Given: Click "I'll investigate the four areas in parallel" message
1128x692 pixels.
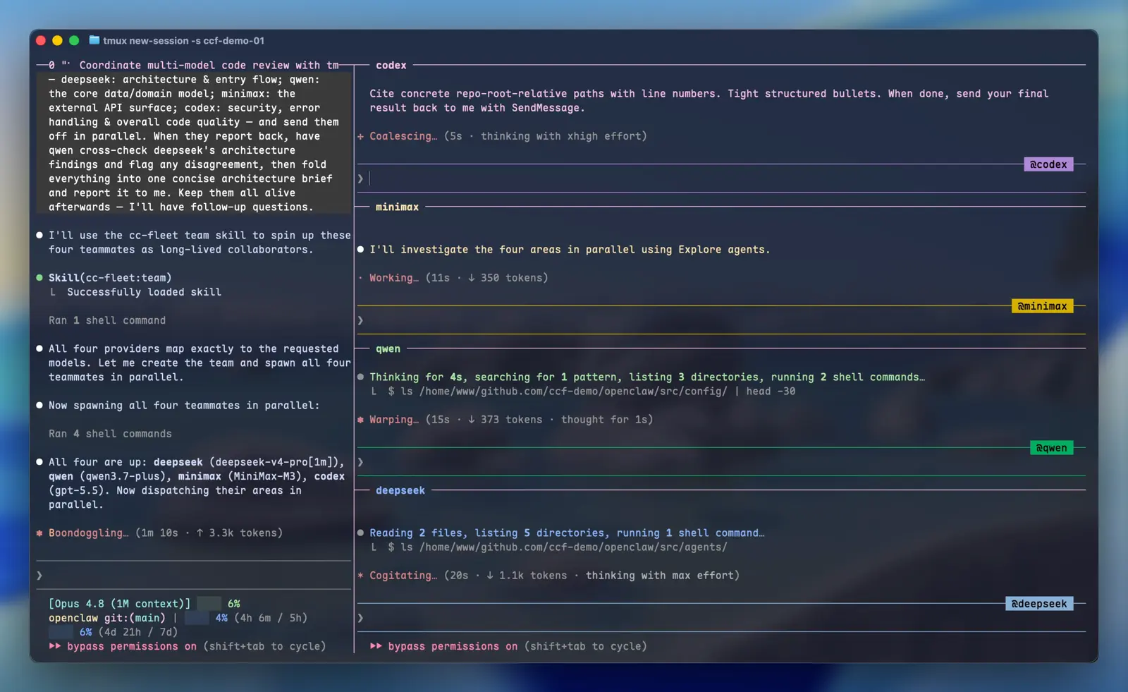Looking at the screenshot, I should tap(570, 250).
